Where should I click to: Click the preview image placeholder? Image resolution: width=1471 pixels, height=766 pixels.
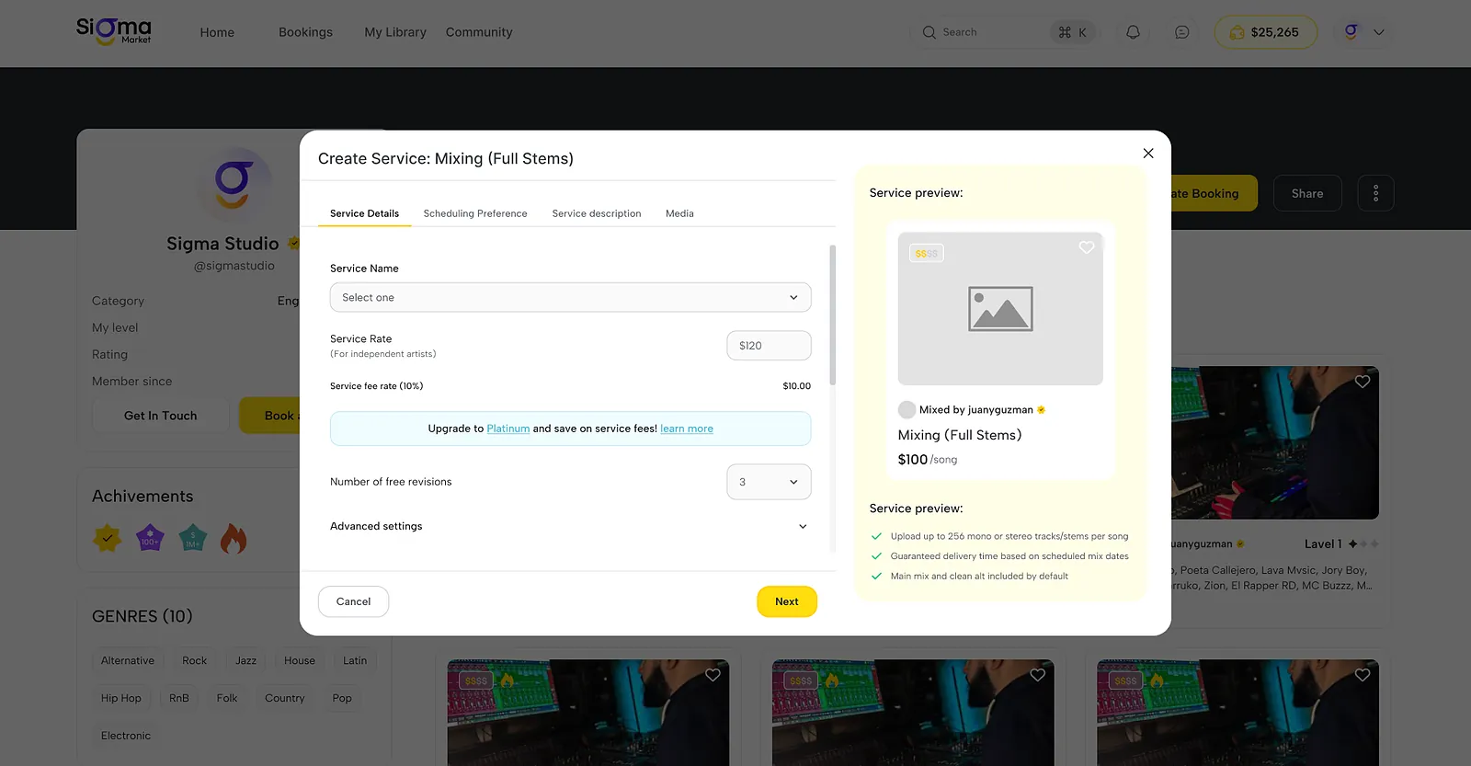point(1000,308)
